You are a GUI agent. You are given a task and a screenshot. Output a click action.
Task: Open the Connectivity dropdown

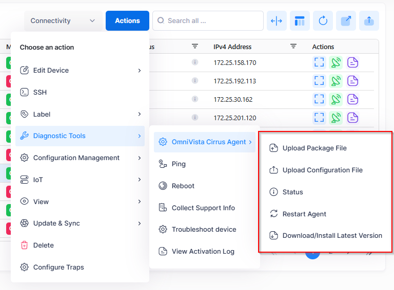(63, 21)
